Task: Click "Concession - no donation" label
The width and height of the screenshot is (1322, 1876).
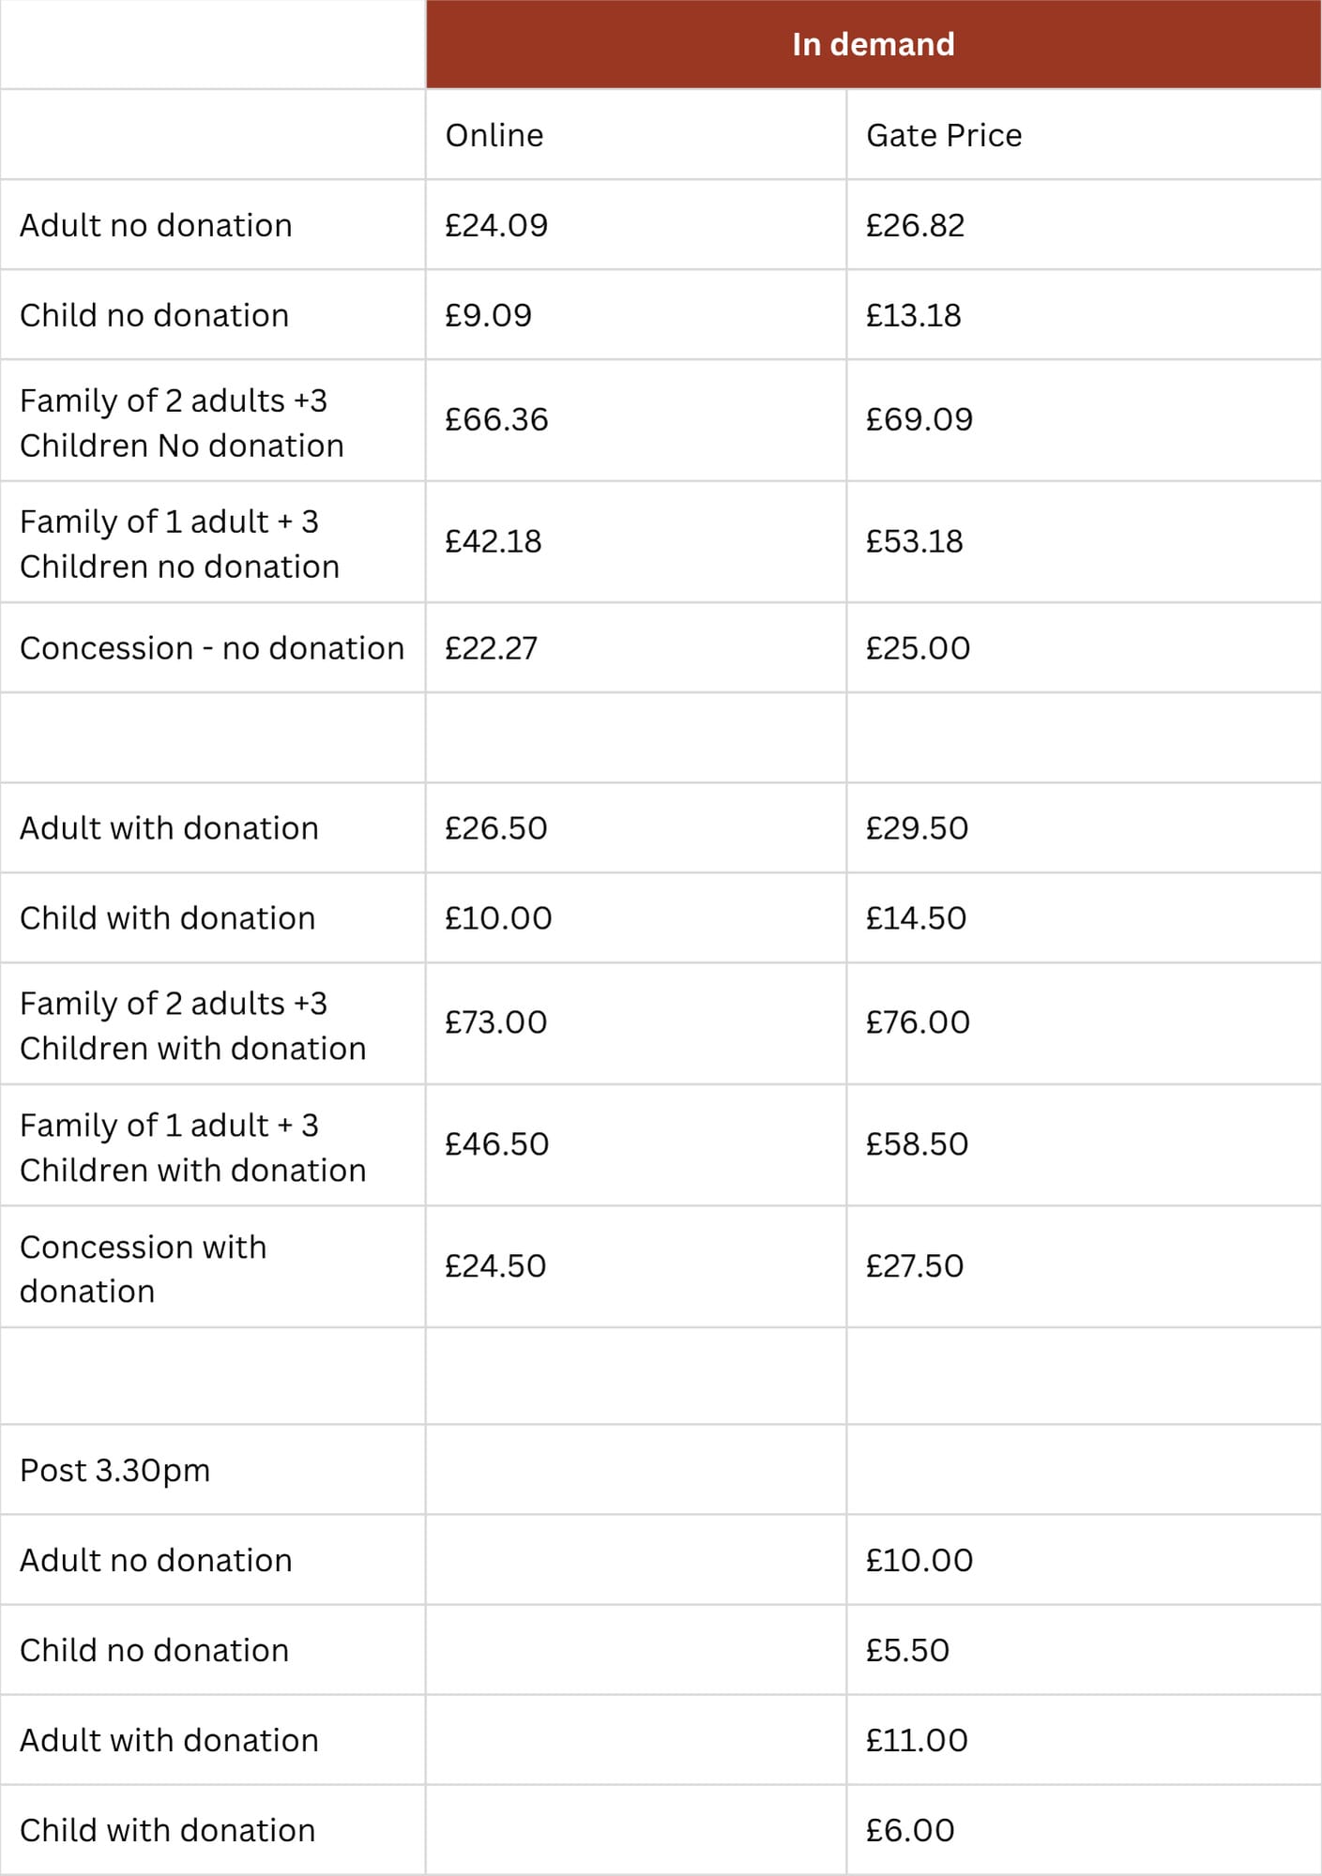Action: (x=211, y=648)
